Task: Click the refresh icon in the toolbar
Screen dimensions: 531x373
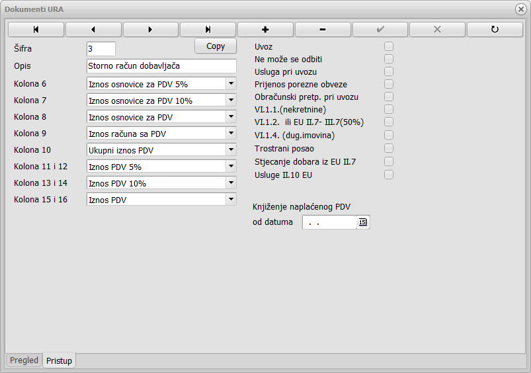Action: 495,30
